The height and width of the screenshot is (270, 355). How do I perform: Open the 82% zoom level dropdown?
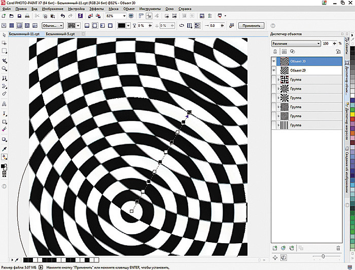point(124,16)
